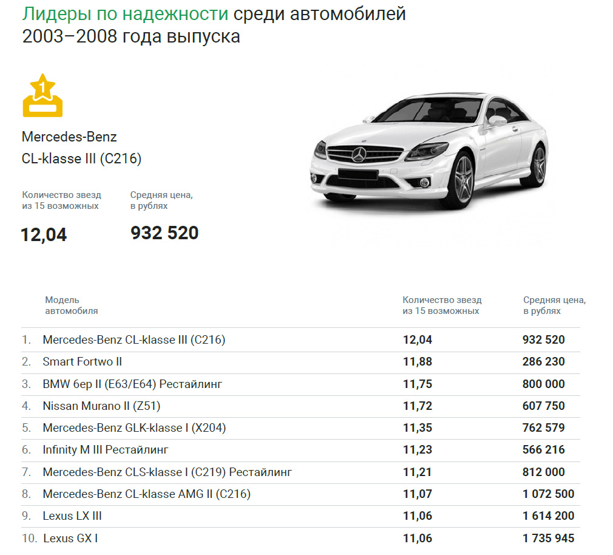Select the 'Smart Fortwo II' row

pos(300,362)
